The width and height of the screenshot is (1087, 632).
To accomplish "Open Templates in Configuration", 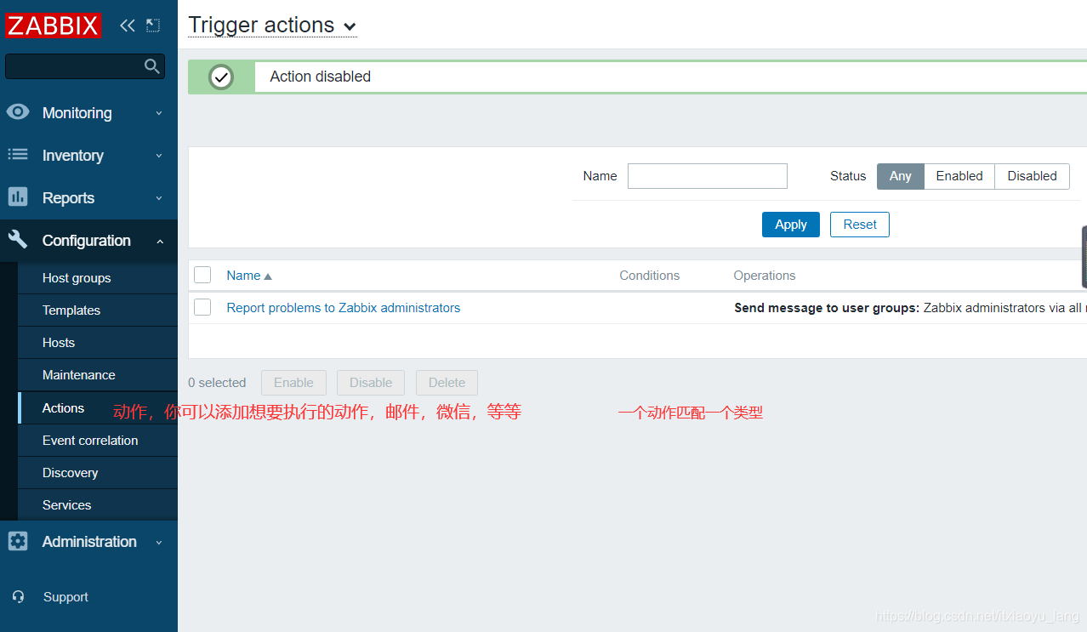I will click(x=97, y=310).
